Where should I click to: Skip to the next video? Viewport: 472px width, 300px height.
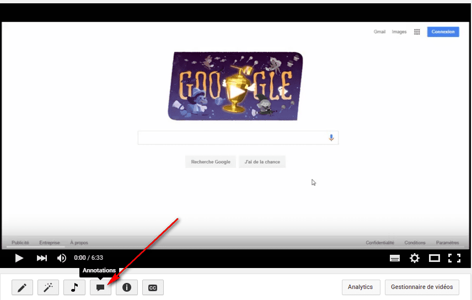[42, 258]
